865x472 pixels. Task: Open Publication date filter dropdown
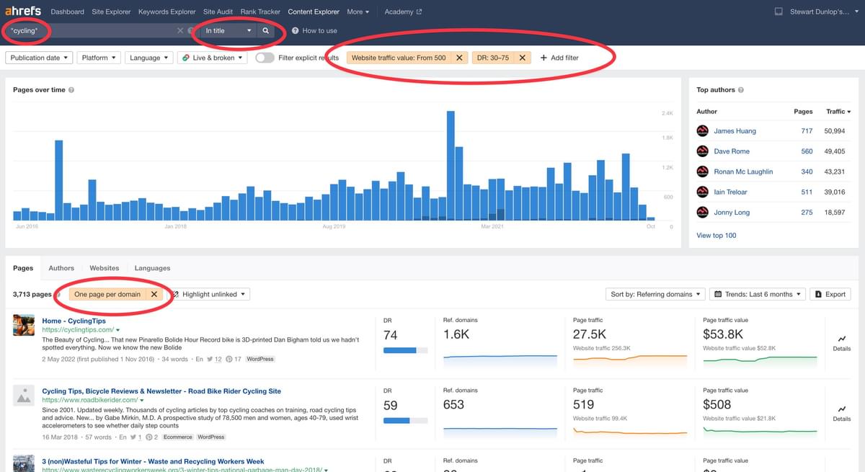click(39, 58)
